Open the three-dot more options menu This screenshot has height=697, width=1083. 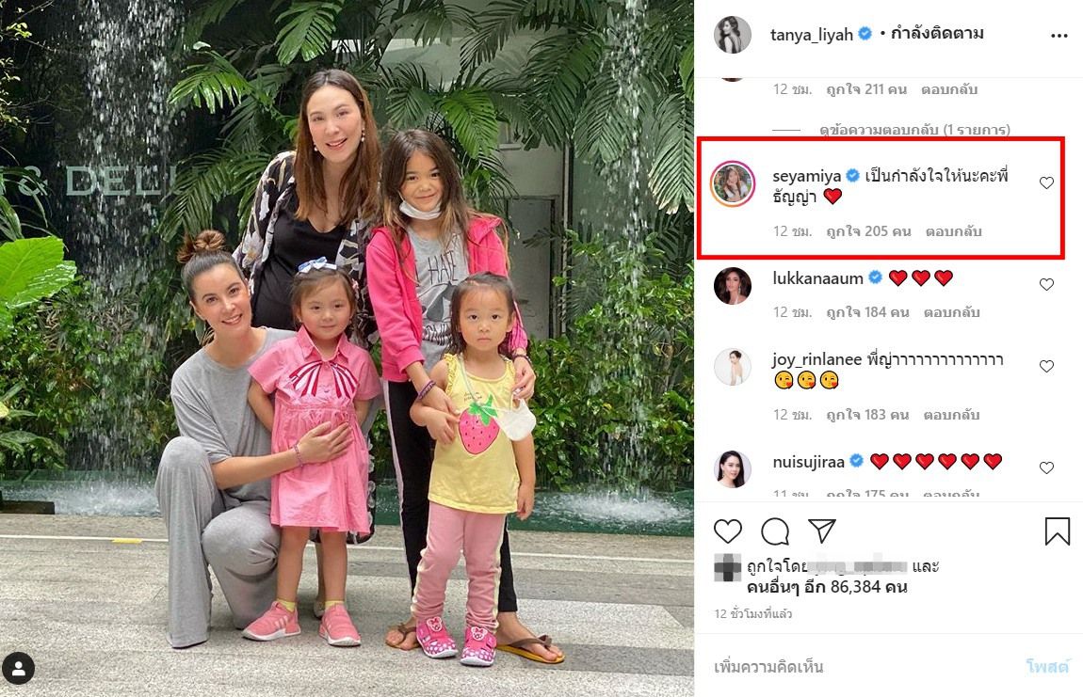(x=1059, y=36)
